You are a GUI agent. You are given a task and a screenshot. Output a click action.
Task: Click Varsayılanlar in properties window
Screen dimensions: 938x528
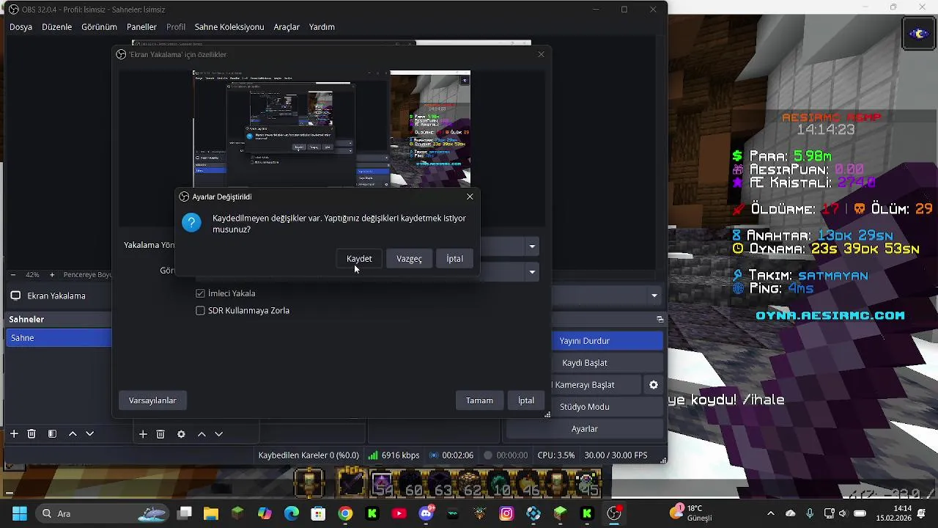click(152, 400)
